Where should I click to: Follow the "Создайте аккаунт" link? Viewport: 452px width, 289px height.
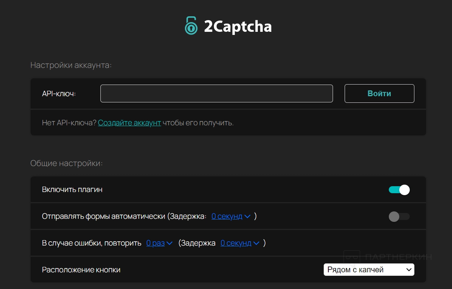click(129, 123)
